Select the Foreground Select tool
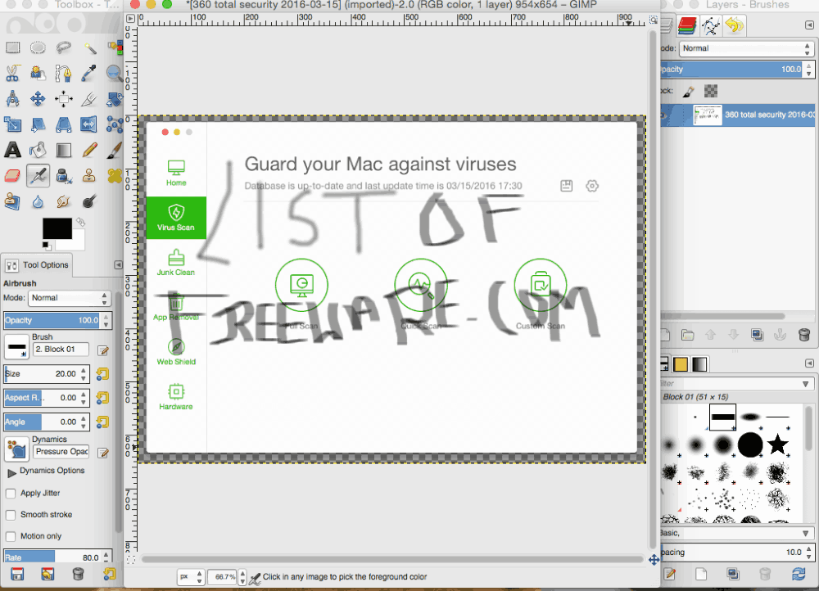The image size is (819, 591). (x=38, y=73)
